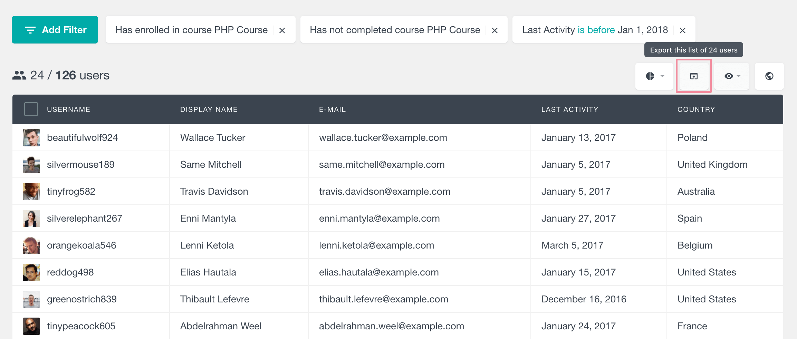Export this list of 24 users

(x=694, y=76)
